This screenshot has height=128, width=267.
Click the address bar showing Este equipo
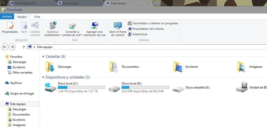(147, 47)
